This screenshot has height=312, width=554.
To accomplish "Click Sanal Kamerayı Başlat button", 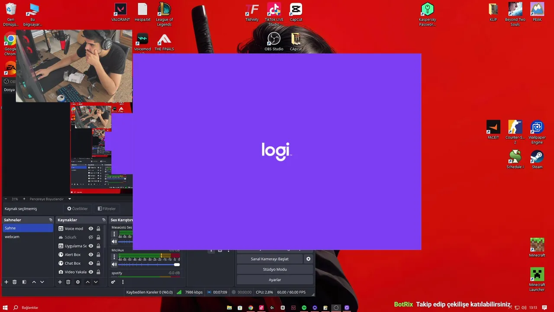I will point(270,259).
